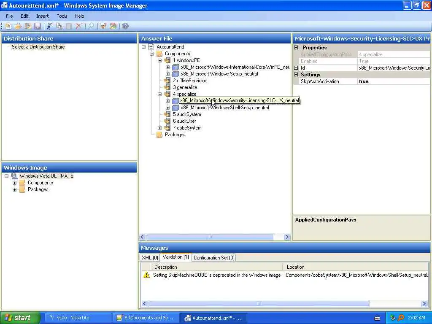Select the 1 windowsPE pass icon
The width and height of the screenshot is (432, 324).
[167, 60]
